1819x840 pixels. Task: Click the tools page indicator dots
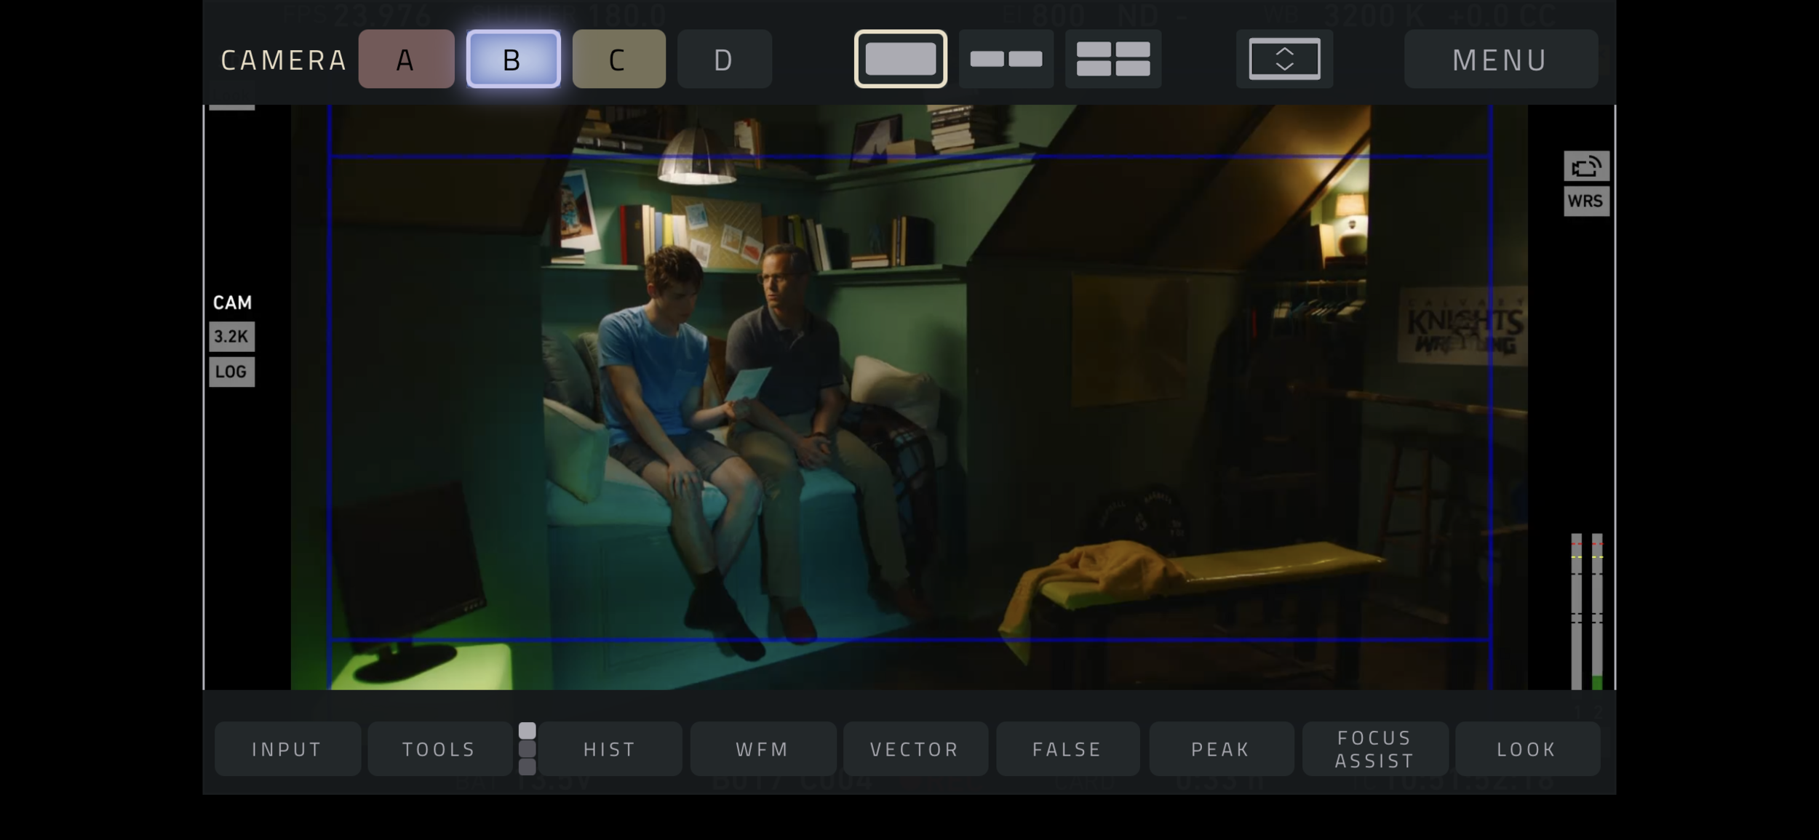click(528, 749)
